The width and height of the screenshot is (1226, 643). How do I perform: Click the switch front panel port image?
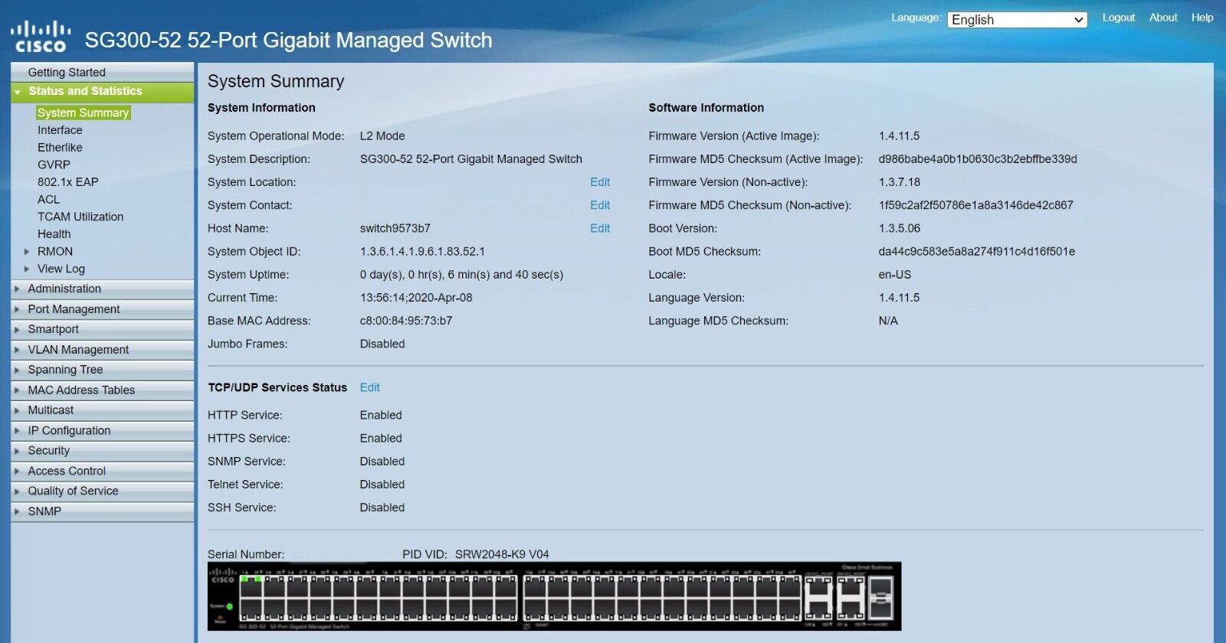[553, 596]
